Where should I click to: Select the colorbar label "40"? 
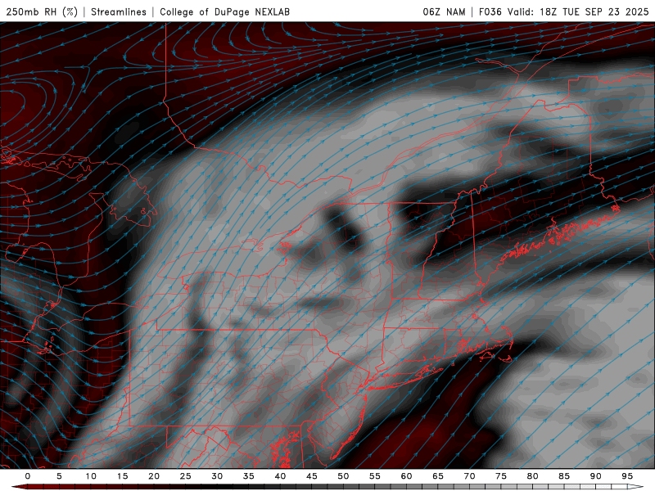click(280, 476)
